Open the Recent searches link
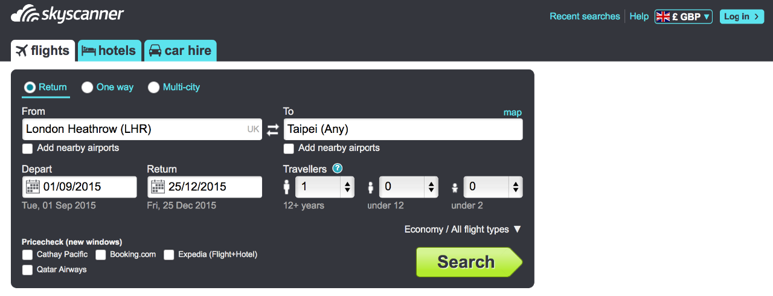 click(x=585, y=16)
